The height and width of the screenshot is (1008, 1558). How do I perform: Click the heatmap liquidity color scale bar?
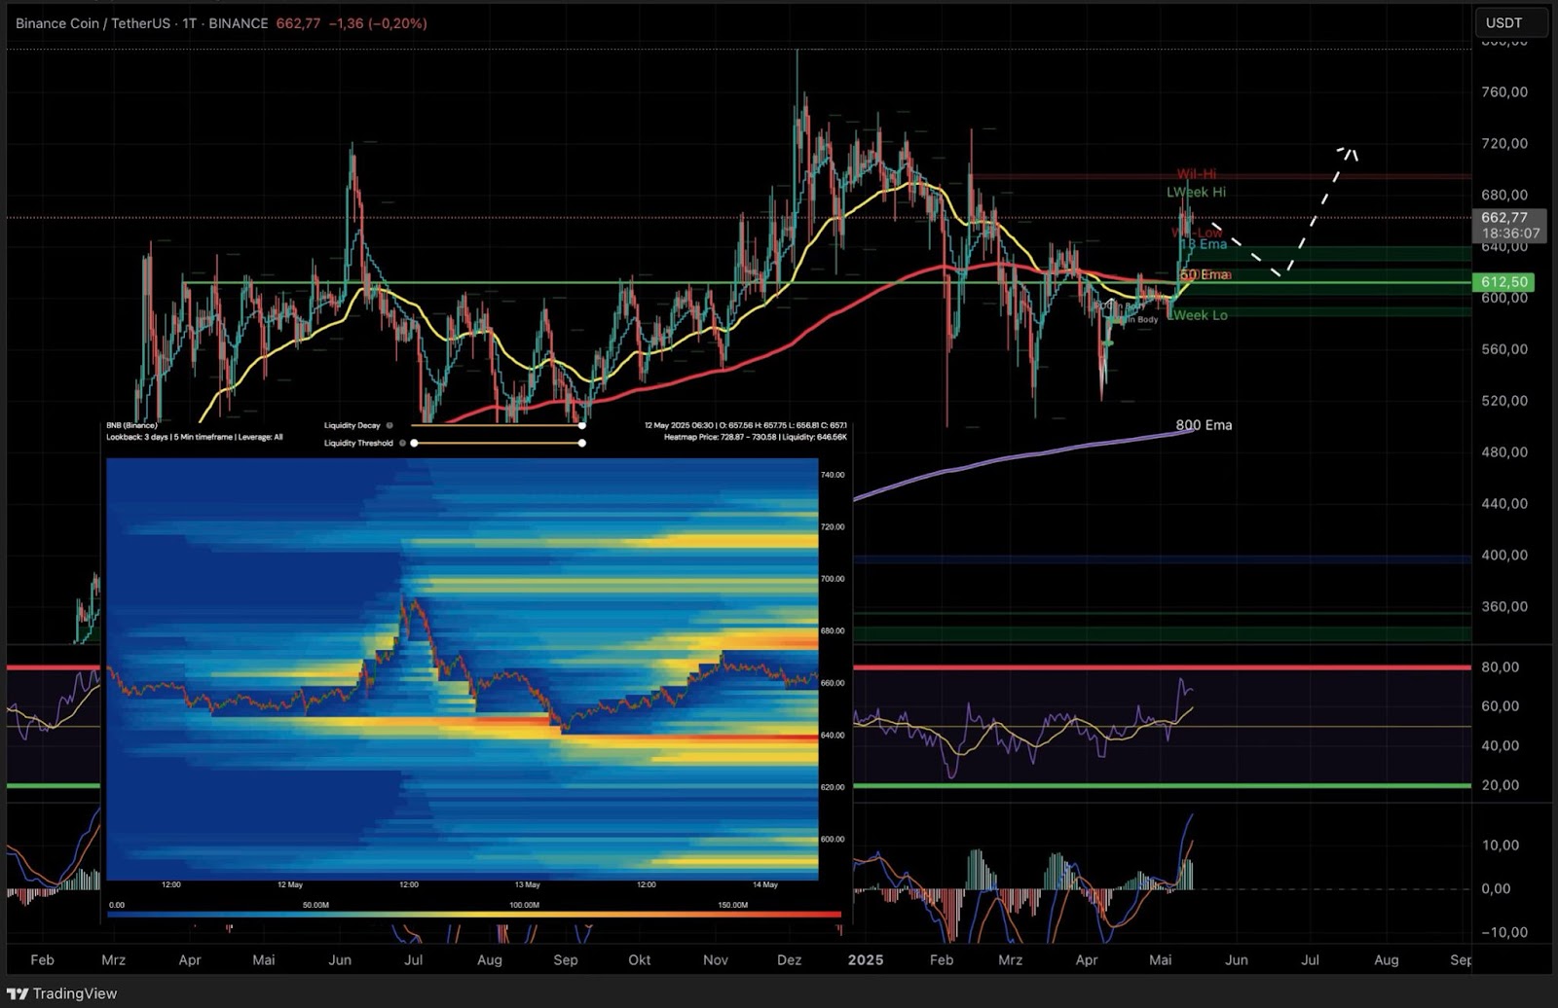pos(474,915)
